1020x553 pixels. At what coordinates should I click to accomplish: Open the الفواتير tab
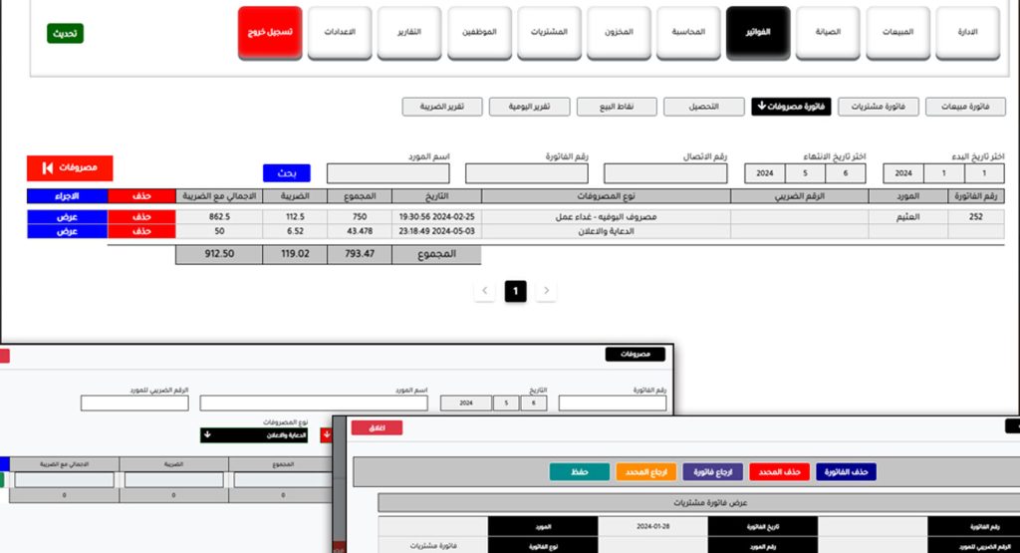point(758,33)
